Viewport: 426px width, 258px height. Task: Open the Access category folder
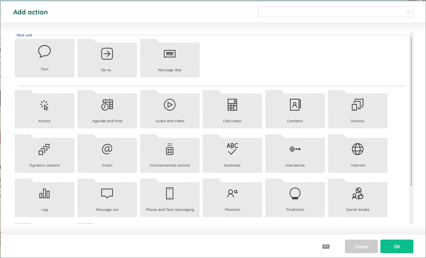(x=45, y=109)
